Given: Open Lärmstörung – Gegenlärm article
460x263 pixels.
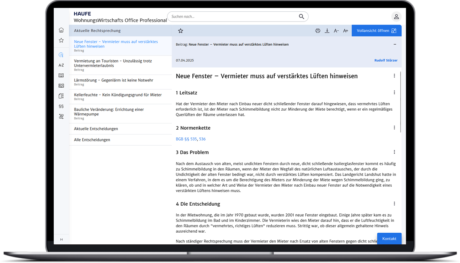Looking at the screenshot, I should 120,82.
